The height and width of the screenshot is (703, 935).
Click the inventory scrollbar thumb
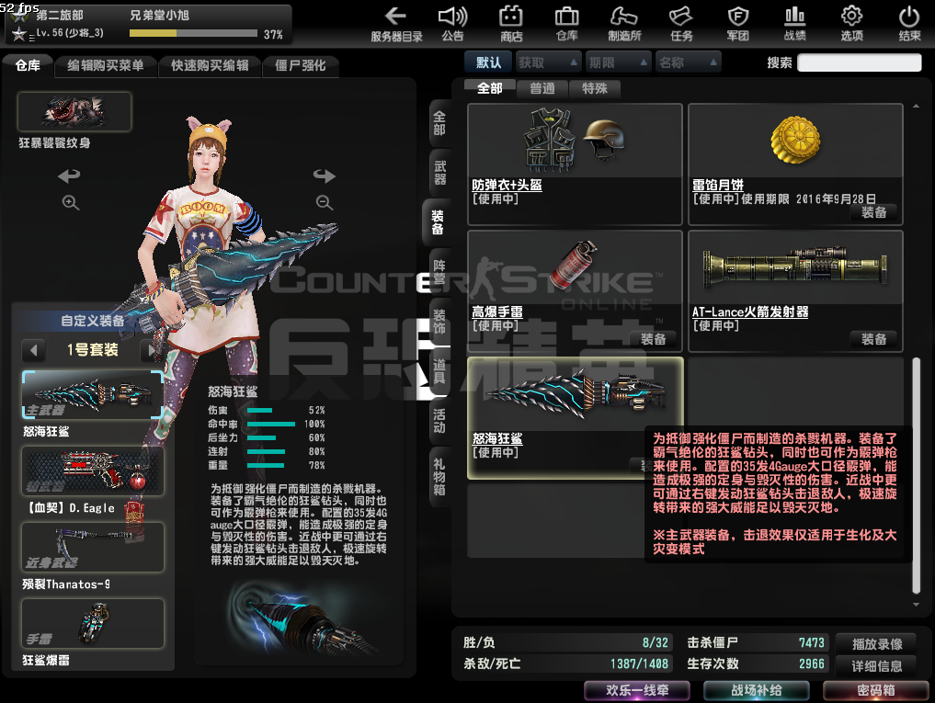[x=916, y=474]
